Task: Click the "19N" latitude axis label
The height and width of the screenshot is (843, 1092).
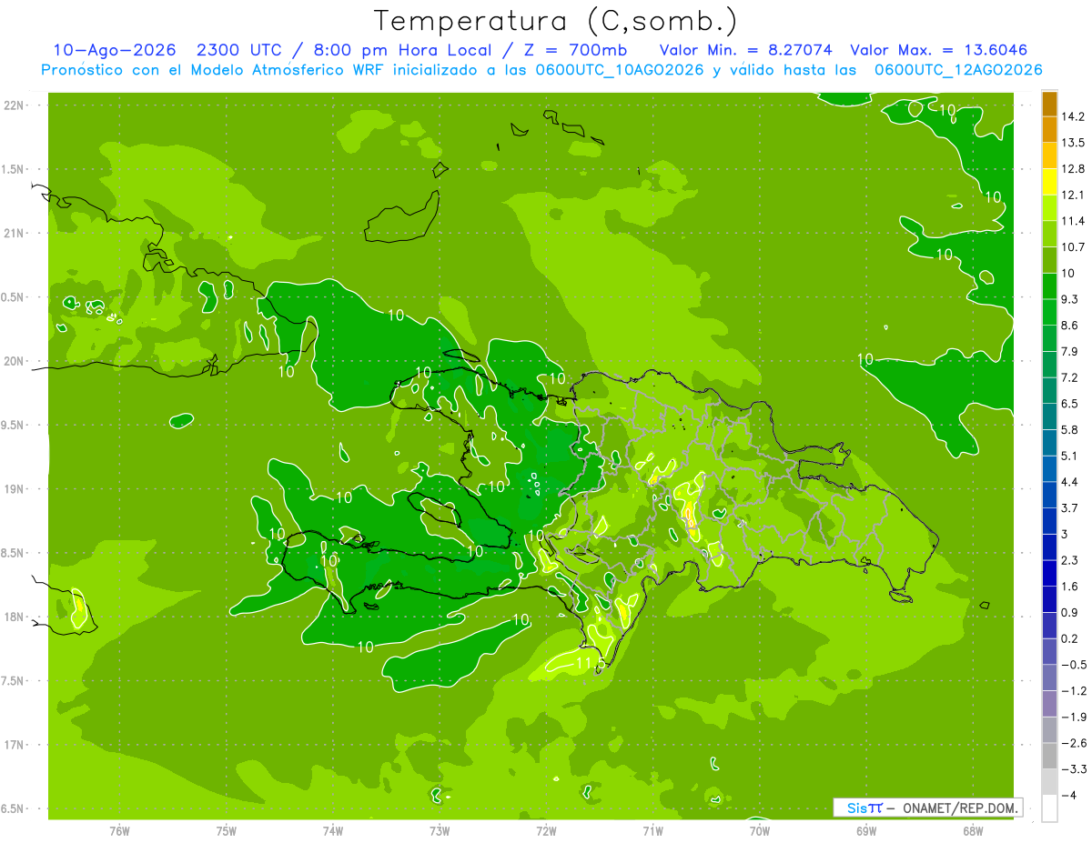Action: [x=14, y=488]
